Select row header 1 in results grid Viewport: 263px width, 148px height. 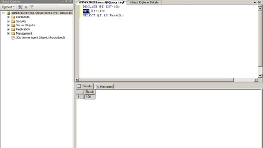(x=80, y=97)
